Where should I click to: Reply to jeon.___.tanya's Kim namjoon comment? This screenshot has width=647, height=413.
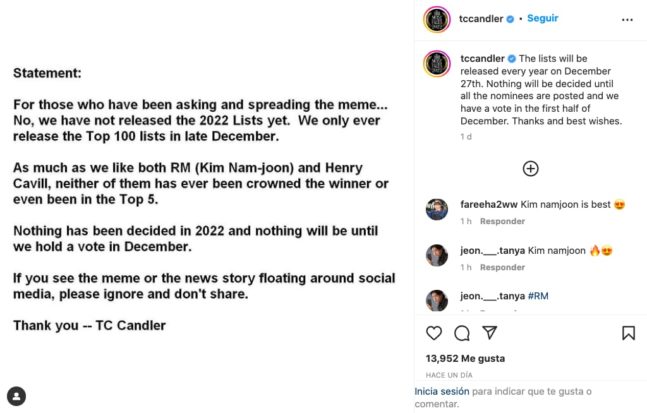click(502, 268)
